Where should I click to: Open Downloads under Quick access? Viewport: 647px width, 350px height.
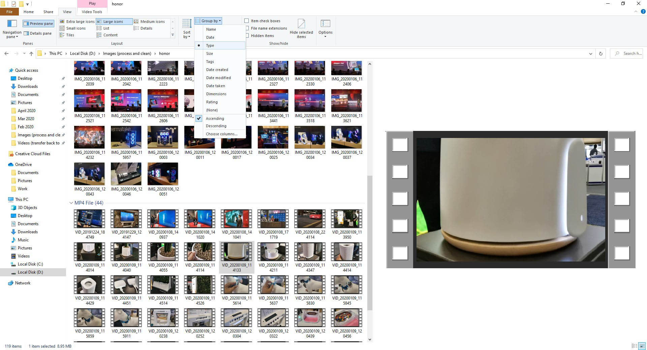click(x=28, y=86)
